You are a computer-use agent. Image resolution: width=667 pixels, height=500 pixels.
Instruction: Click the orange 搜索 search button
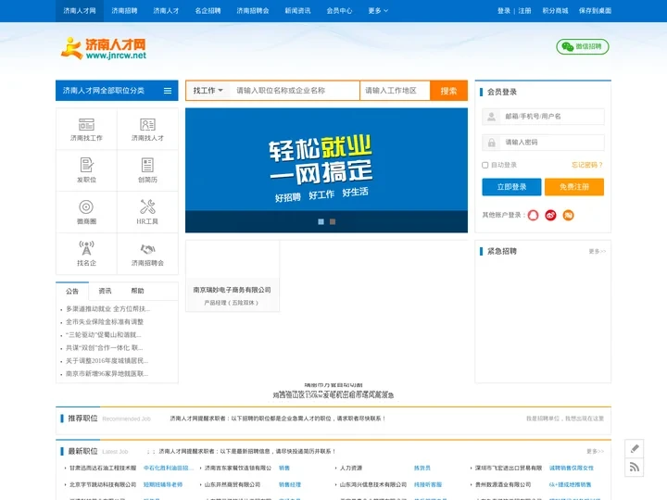point(448,91)
